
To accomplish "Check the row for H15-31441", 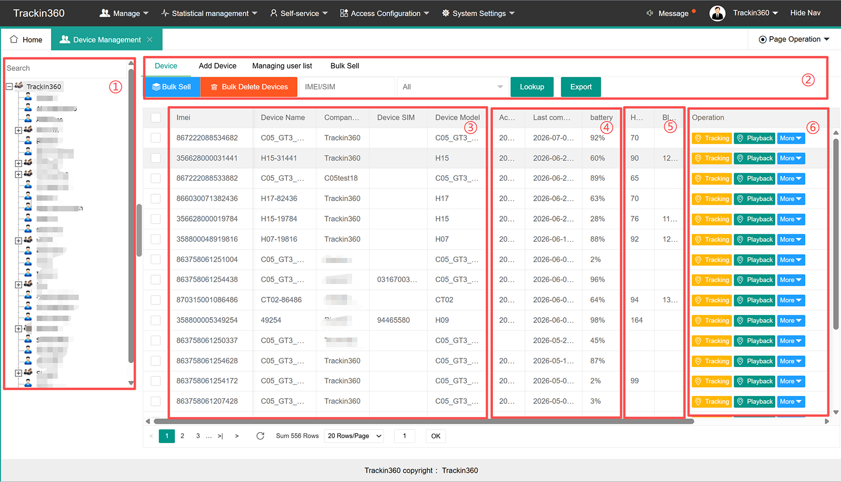I will click(x=156, y=158).
